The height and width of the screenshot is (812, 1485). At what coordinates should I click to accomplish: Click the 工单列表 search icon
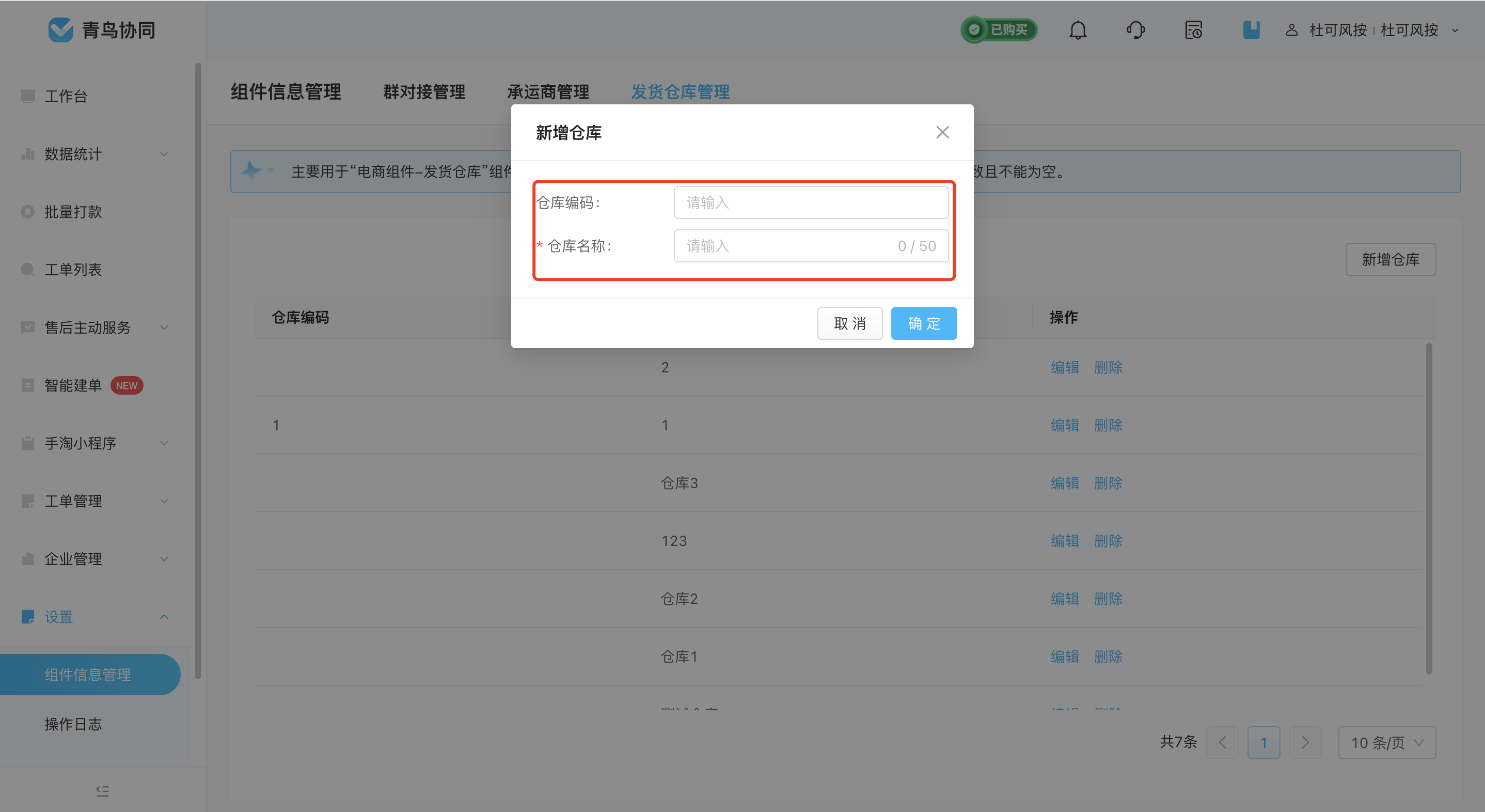coord(28,269)
